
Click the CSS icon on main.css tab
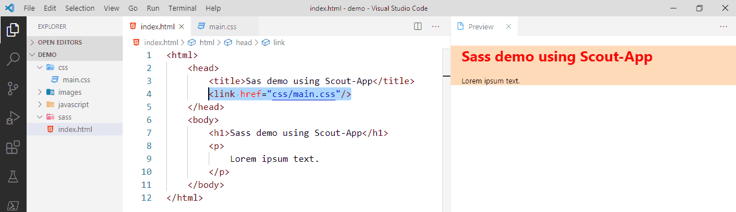(x=201, y=26)
